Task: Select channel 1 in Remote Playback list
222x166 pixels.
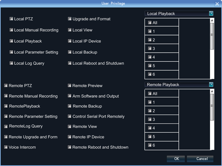Action: [x=150, y=102]
